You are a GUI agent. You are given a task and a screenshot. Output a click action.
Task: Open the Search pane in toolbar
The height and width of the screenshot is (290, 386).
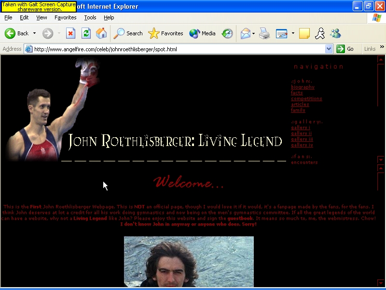coord(128,33)
